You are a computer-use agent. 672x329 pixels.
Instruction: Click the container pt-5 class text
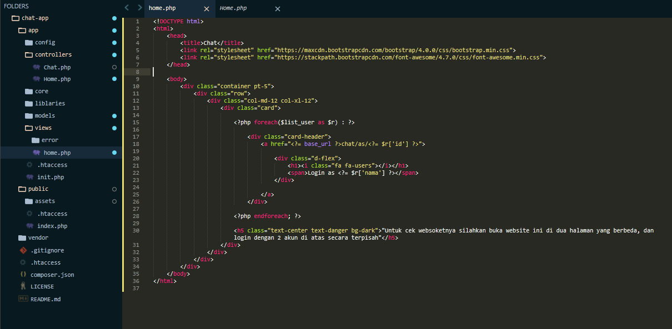245,86
